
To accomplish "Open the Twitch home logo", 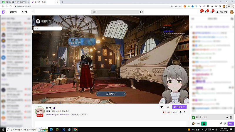I will 3,12.
